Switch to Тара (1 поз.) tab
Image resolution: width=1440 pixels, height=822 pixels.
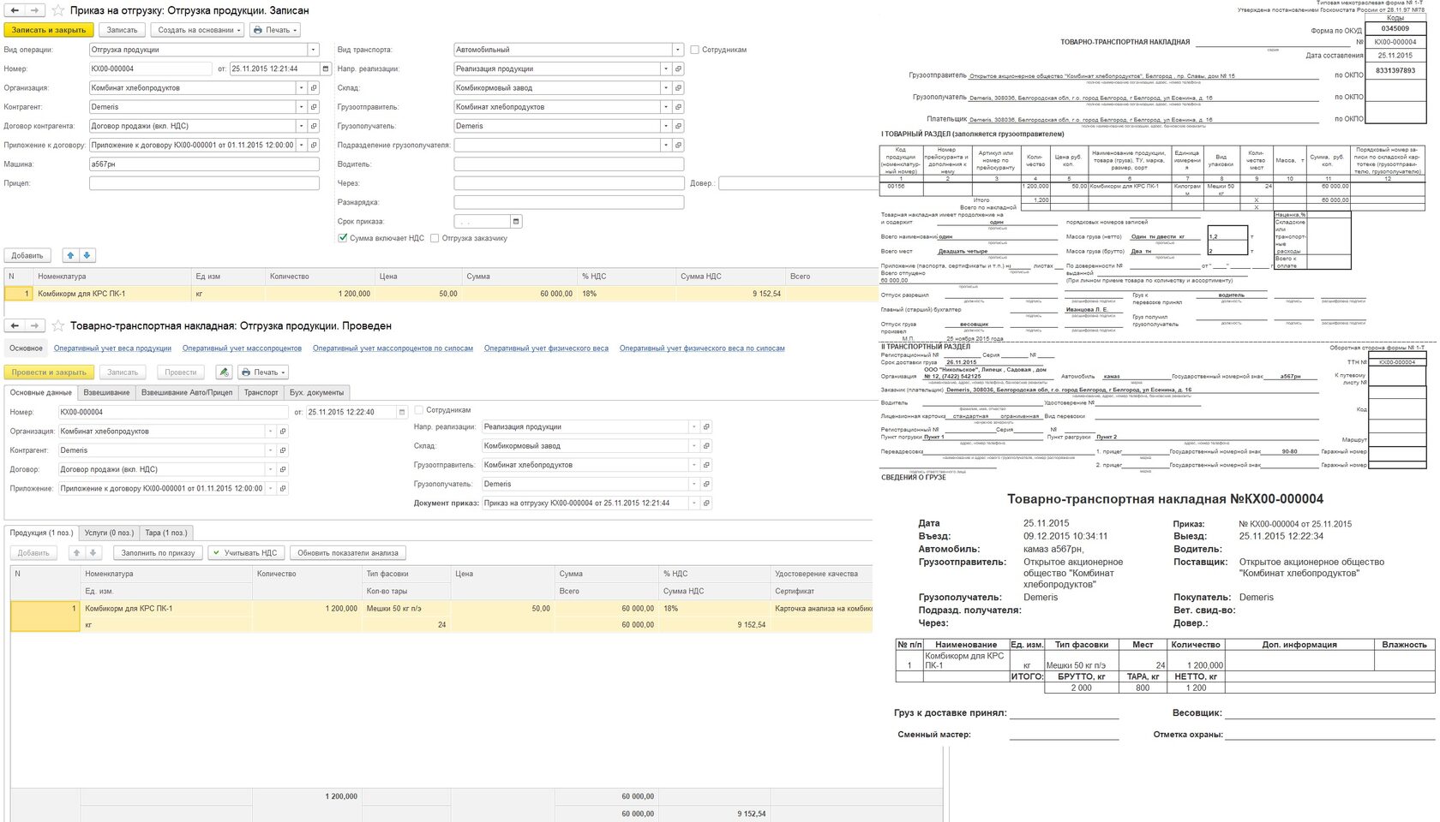tap(165, 533)
